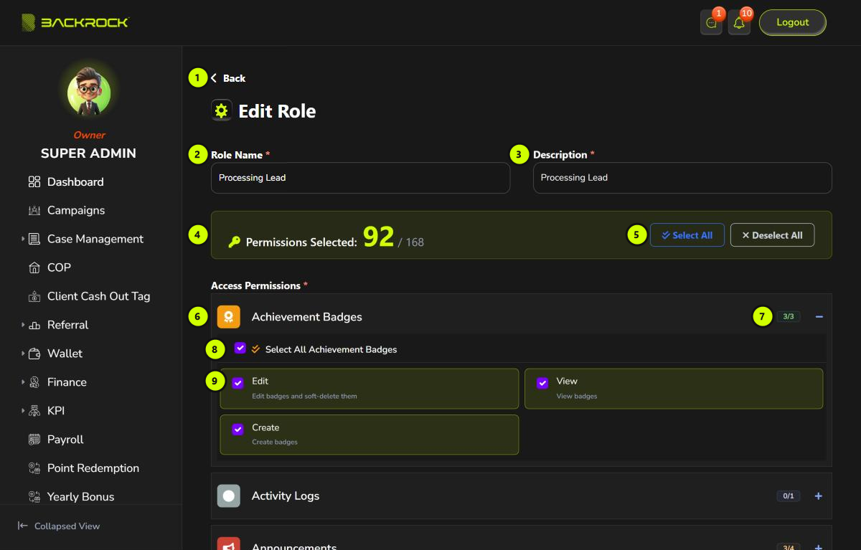Focus the Description input field

tap(682, 178)
